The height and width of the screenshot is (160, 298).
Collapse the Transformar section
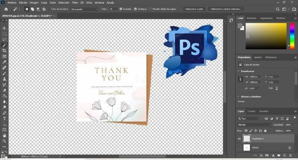pyautogui.click(x=239, y=71)
